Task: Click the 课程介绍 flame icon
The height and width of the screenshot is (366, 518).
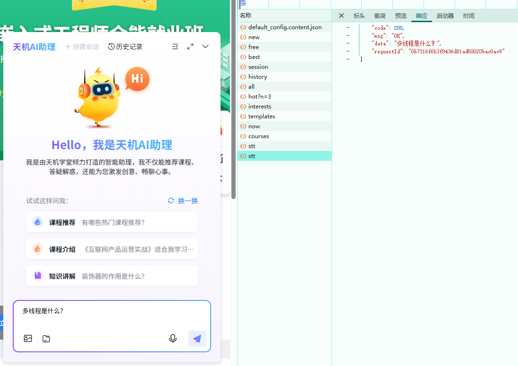Action: [x=38, y=249]
